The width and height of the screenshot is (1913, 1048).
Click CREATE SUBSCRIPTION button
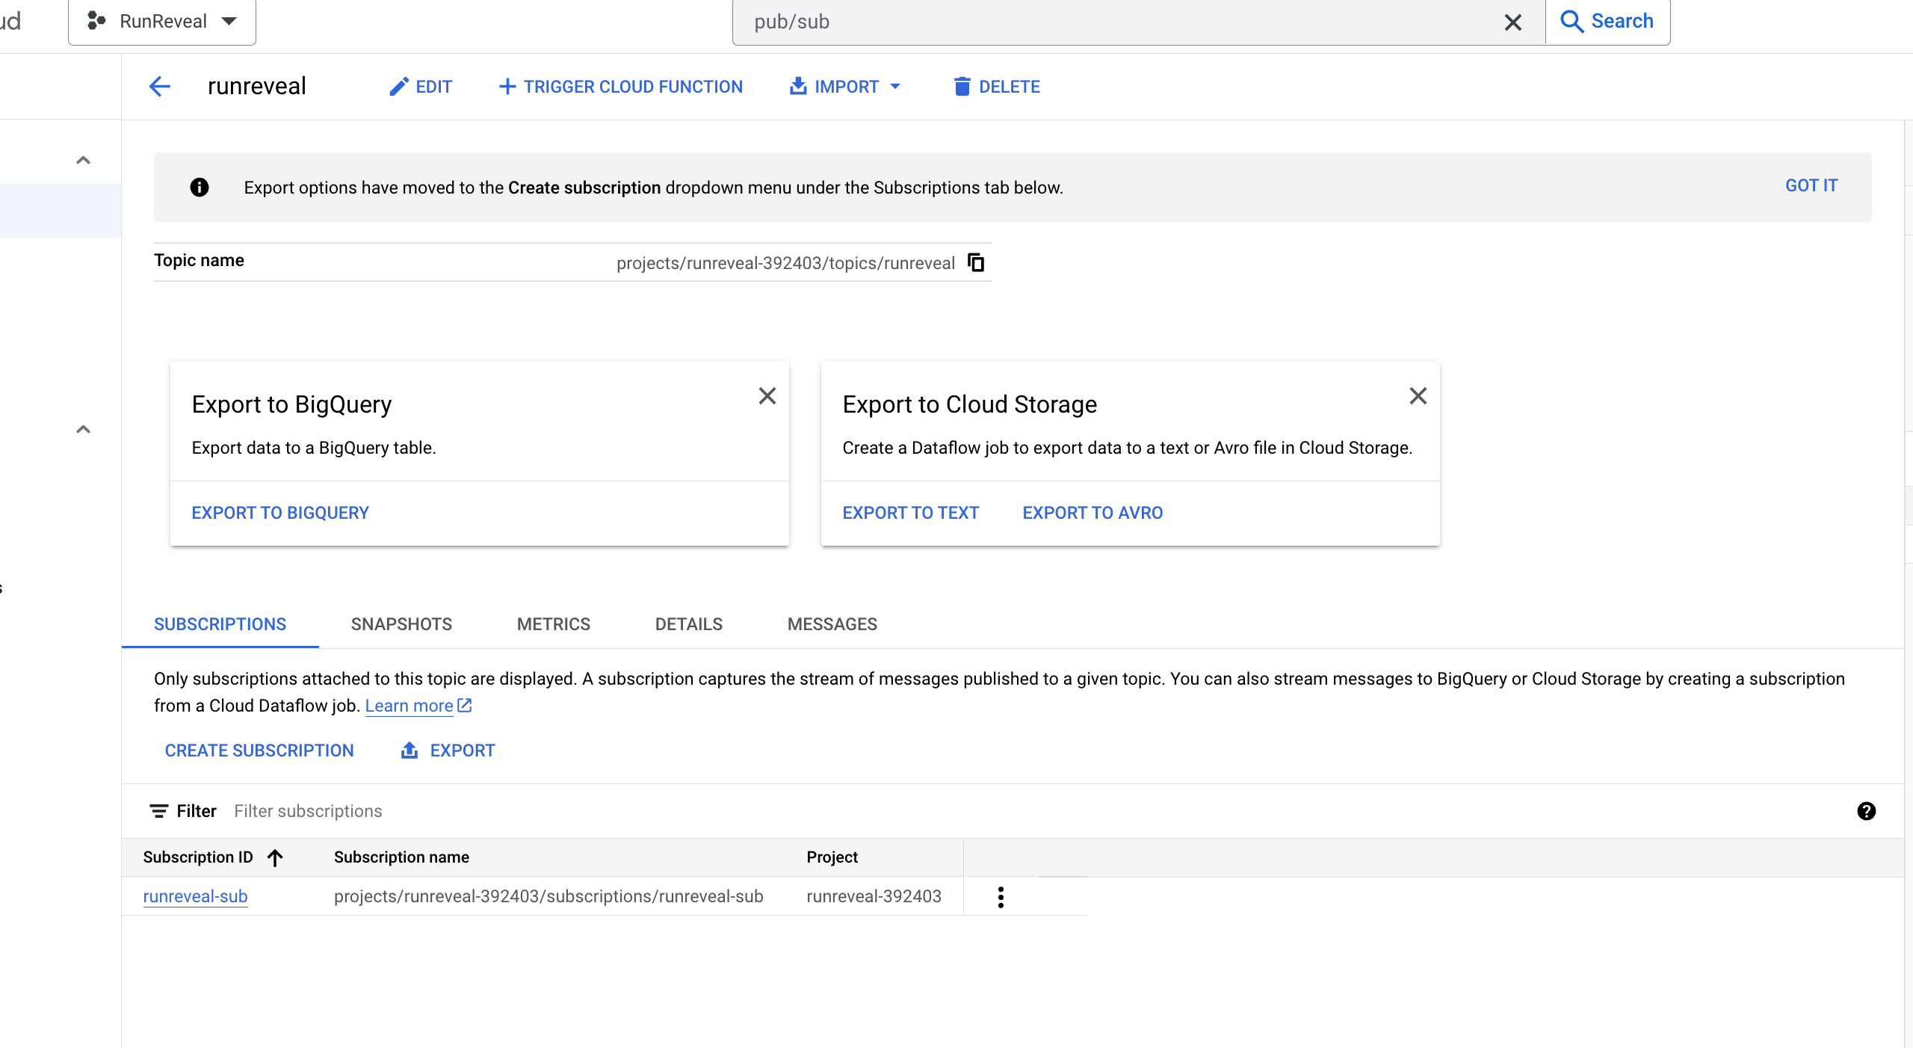tap(259, 750)
